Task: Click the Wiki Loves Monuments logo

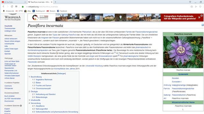Action: (40, 17)
